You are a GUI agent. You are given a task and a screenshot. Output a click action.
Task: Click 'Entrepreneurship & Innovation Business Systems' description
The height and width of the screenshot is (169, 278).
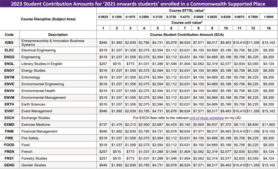(53, 43)
